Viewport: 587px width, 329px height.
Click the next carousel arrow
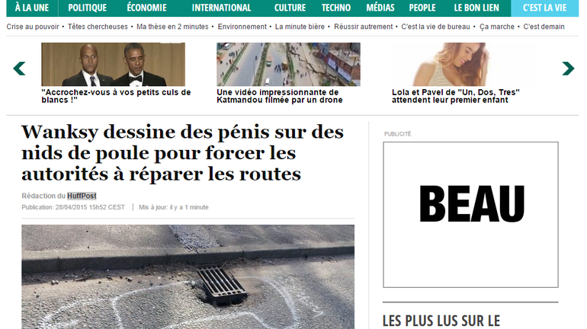coord(568,69)
